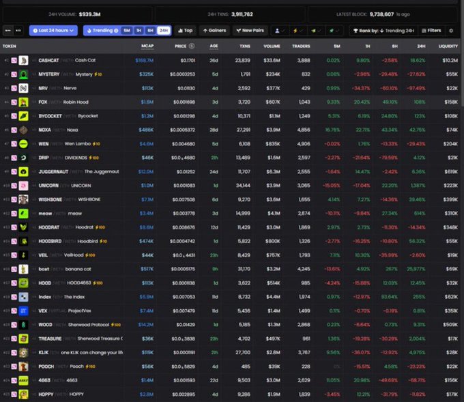Toggle the rocket launchpad filter

(334, 31)
